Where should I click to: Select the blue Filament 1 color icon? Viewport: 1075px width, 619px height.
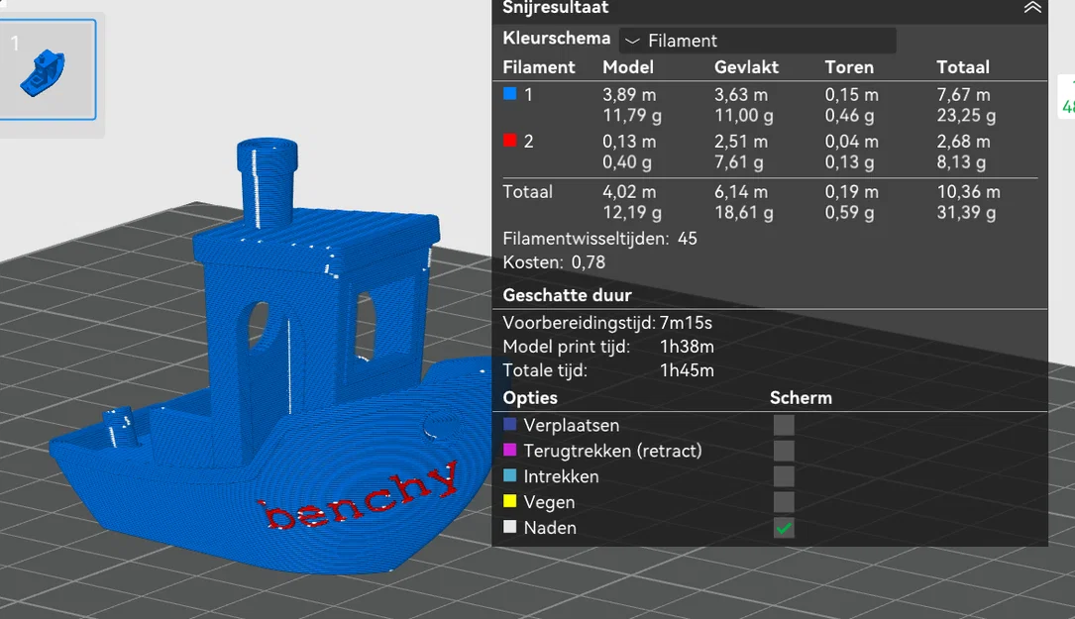[507, 95]
